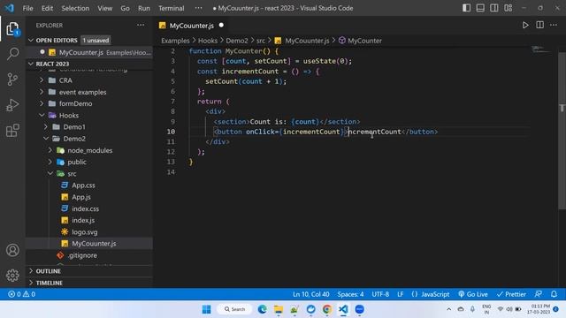Open taskbar Search box
Viewport: 566px width, 318px height.
234,309
